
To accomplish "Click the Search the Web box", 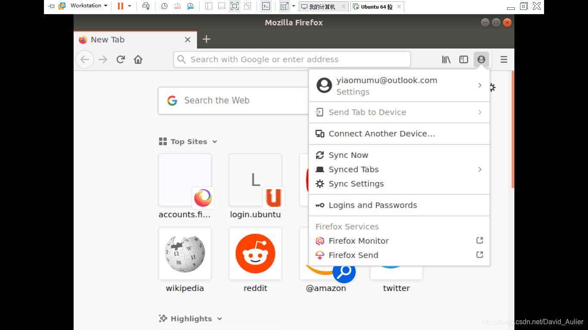I will pos(234,101).
